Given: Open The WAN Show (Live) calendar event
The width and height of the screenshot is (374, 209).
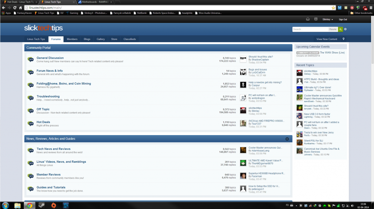Looking at the screenshot, I should point(332,52).
